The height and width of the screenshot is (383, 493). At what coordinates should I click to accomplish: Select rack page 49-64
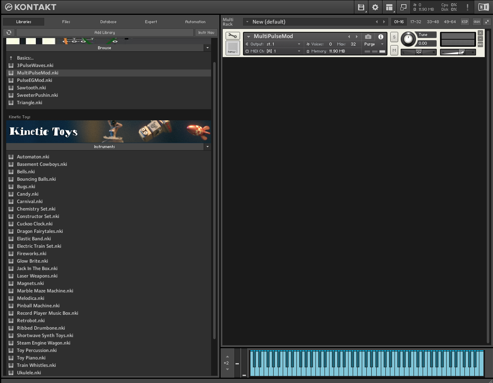pyautogui.click(x=450, y=22)
